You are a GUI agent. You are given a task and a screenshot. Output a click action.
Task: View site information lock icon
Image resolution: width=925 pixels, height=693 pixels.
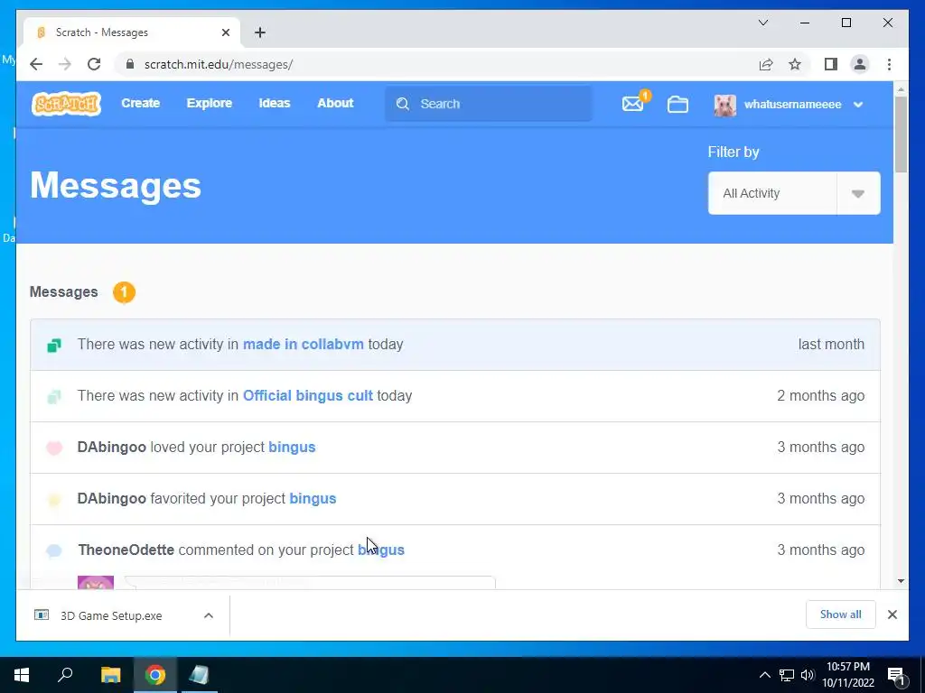(130, 64)
